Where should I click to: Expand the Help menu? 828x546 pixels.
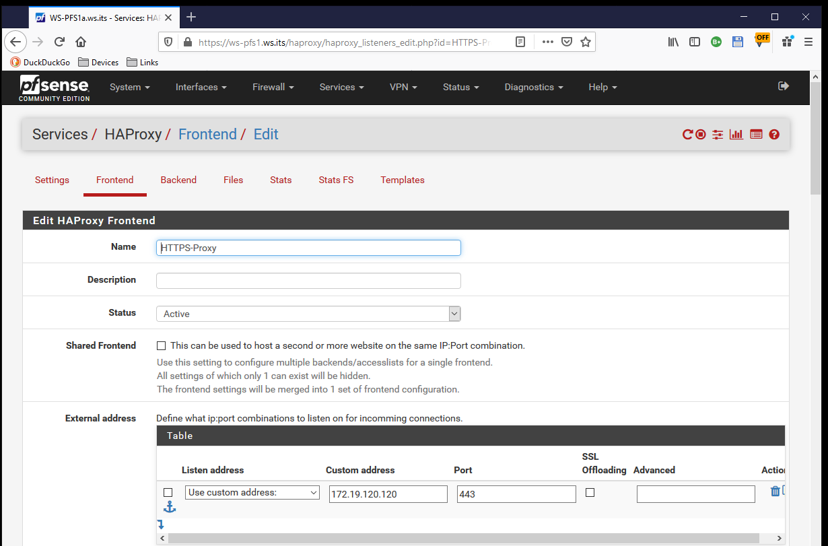[602, 87]
